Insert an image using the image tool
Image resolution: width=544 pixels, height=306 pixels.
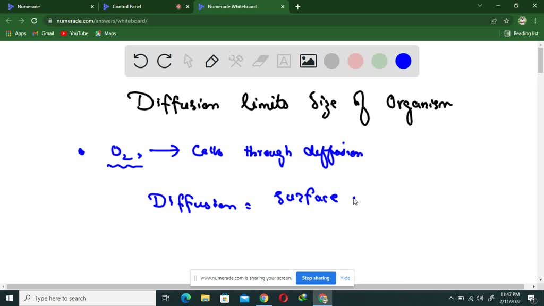pyautogui.click(x=308, y=61)
